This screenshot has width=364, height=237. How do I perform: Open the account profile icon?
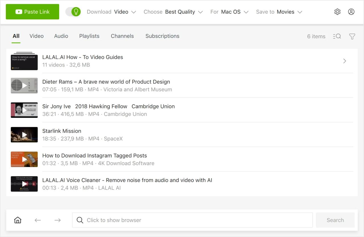click(351, 12)
